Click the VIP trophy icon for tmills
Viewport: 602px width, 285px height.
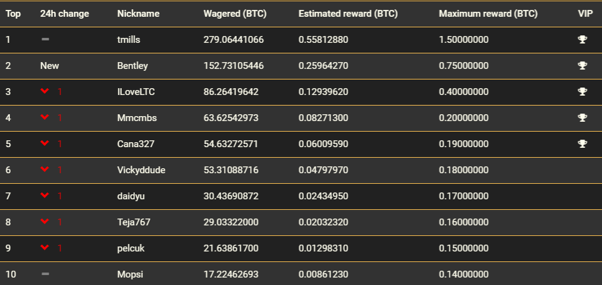[582, 39]
